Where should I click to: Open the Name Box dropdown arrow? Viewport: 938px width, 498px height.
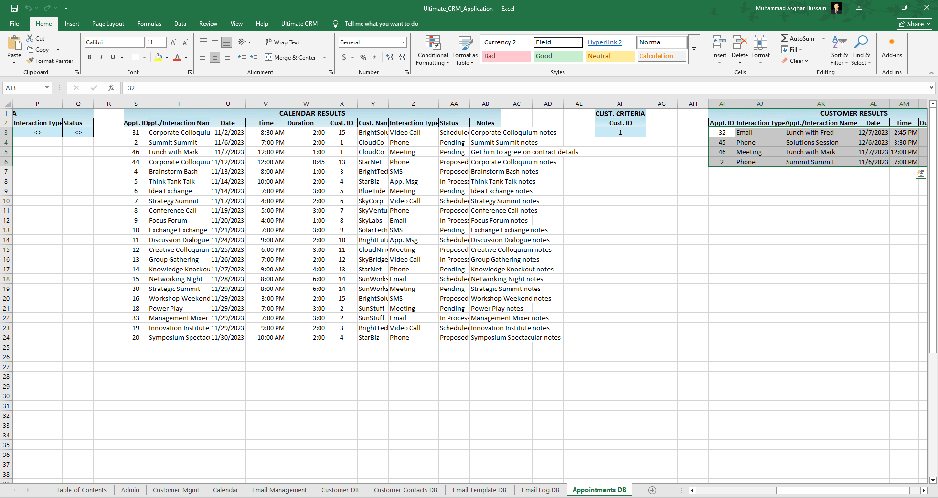click(47, 88)
